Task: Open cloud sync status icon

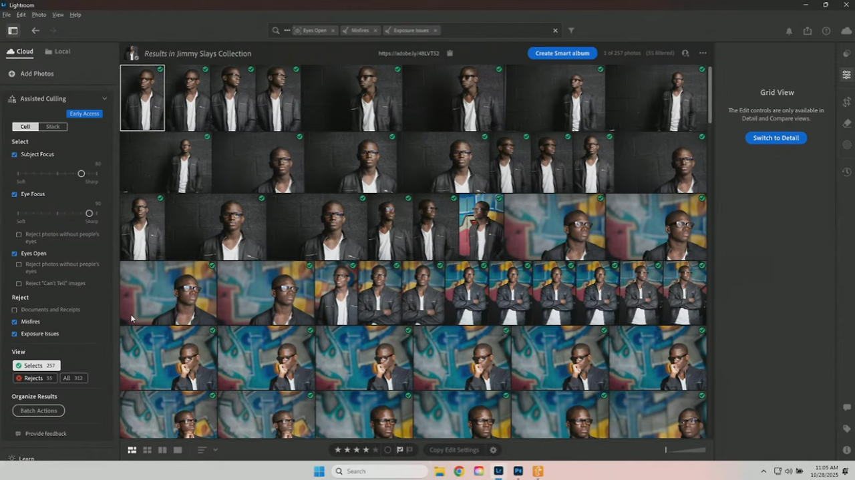Action: [x=846, y=31]
